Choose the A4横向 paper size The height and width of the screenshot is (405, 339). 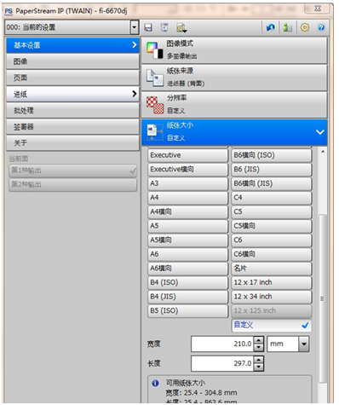pos(187,211)
